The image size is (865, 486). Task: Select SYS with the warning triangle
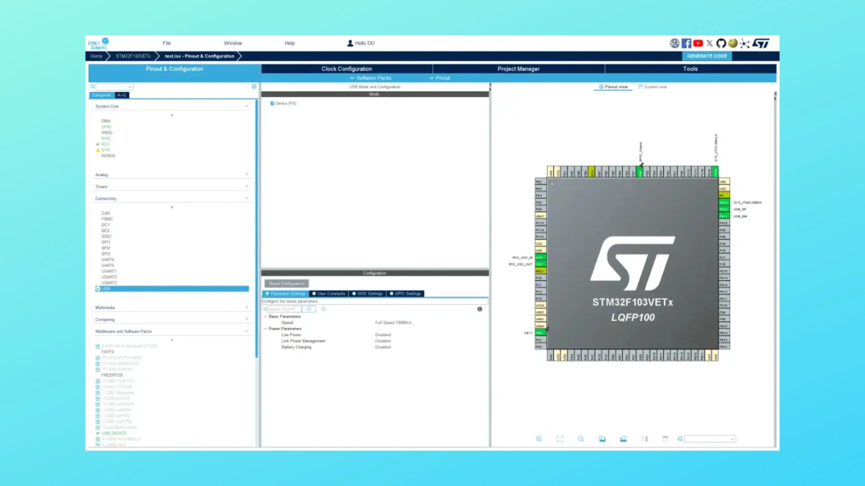coord(105,150)
